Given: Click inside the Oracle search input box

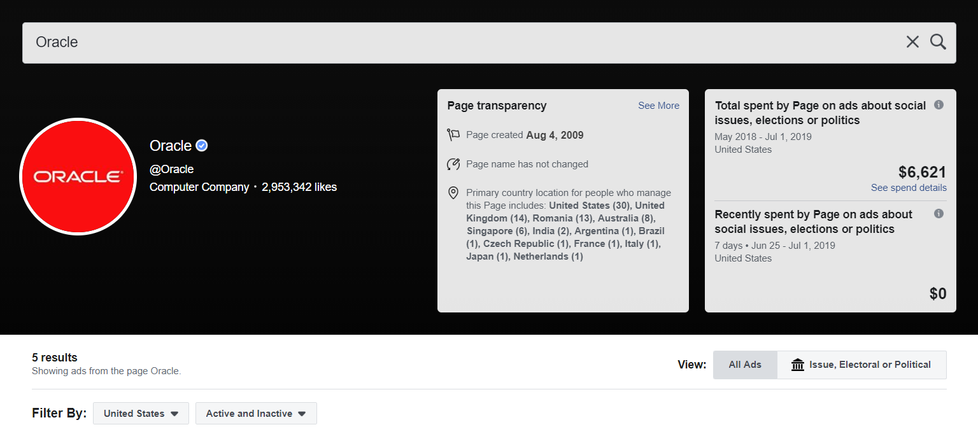Looking at the screenshot, I should 255,42.
